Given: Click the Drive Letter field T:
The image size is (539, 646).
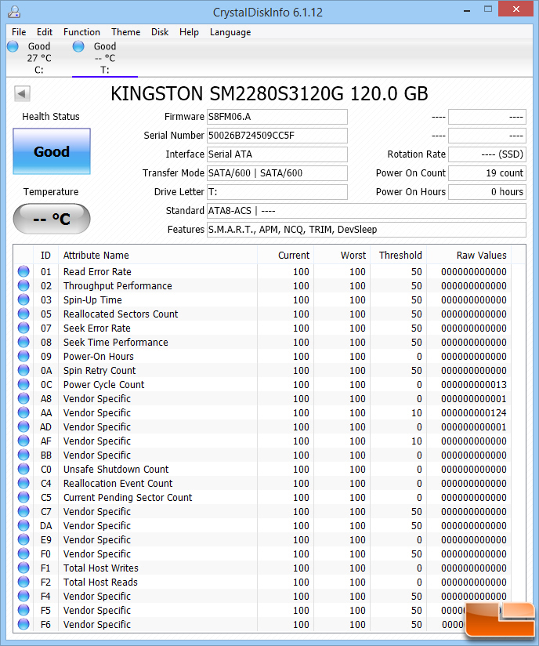Looking at the screenshot, I should [x=277, y=192].
